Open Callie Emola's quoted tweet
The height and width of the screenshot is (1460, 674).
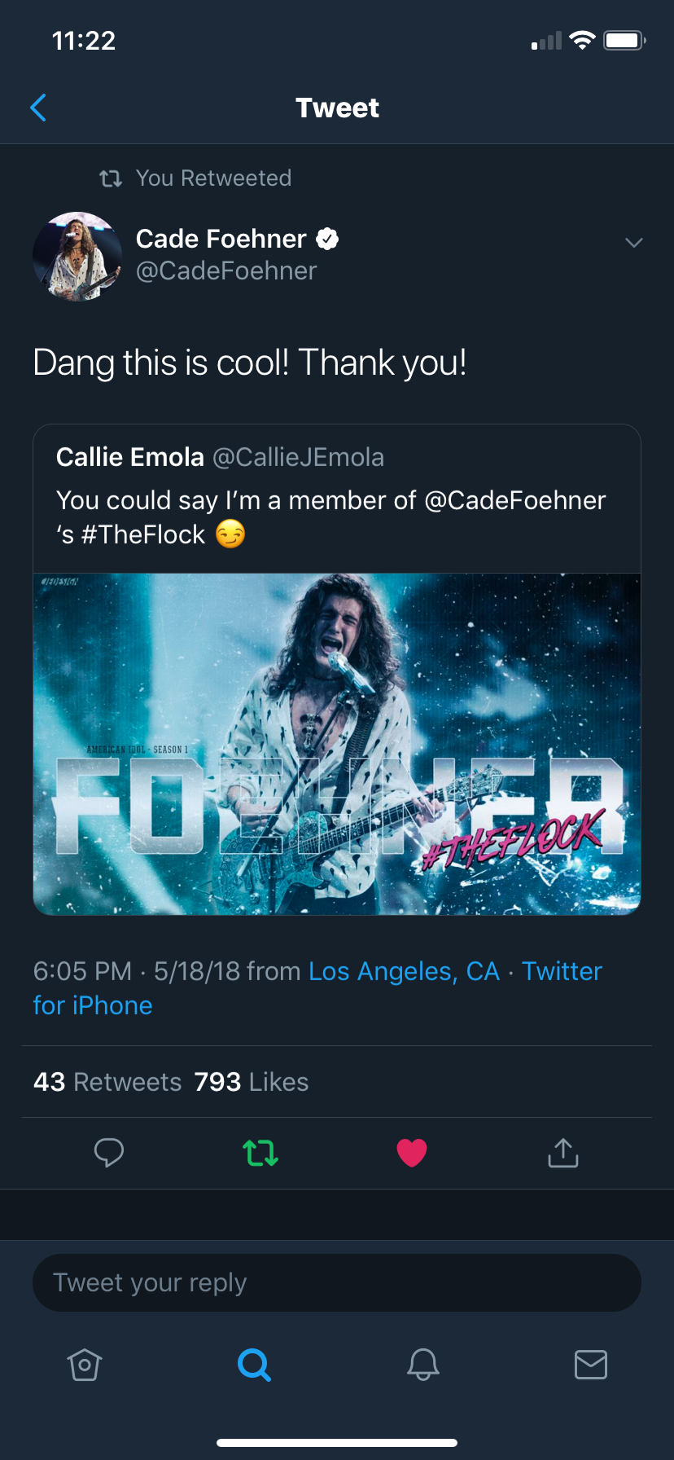[337, 497]
